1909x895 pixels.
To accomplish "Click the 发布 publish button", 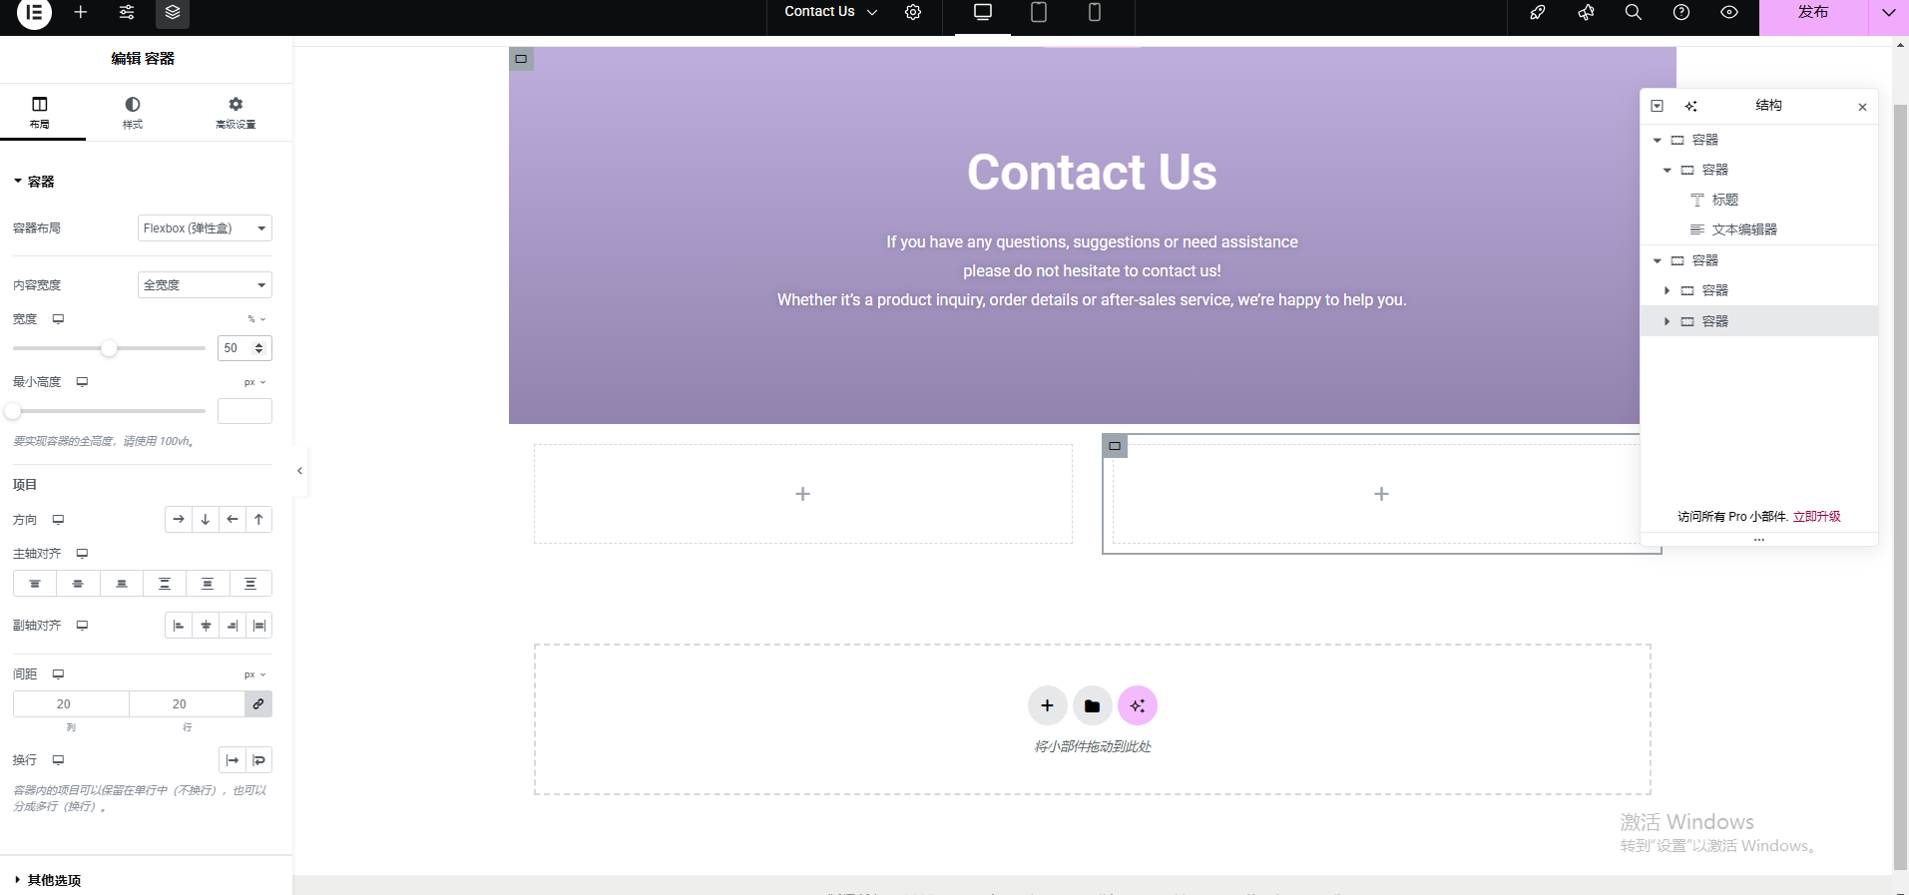I will tap(1812, 13).
